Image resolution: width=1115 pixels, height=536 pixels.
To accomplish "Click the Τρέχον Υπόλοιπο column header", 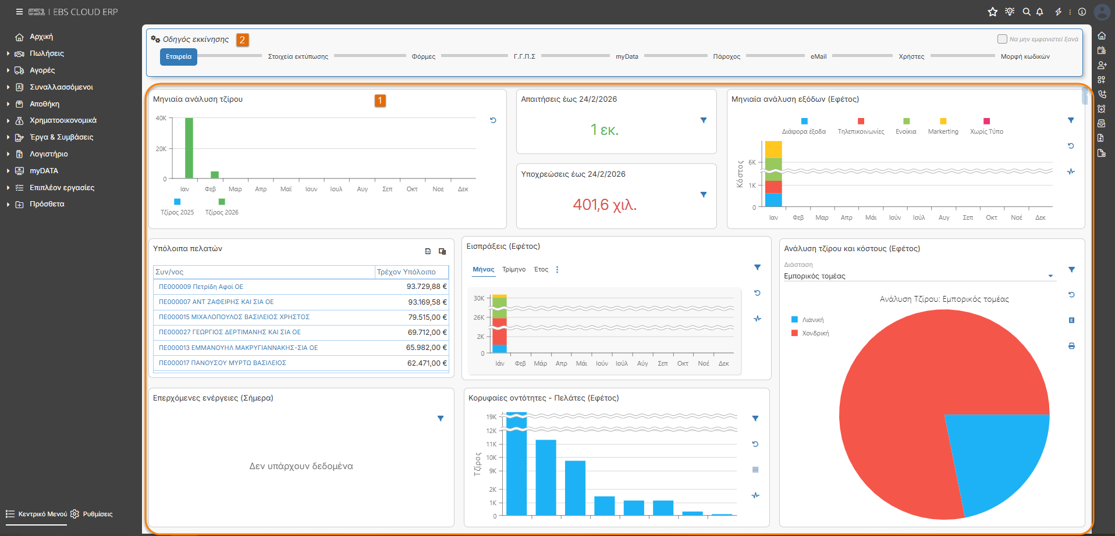I will click(x=412, y=272).
